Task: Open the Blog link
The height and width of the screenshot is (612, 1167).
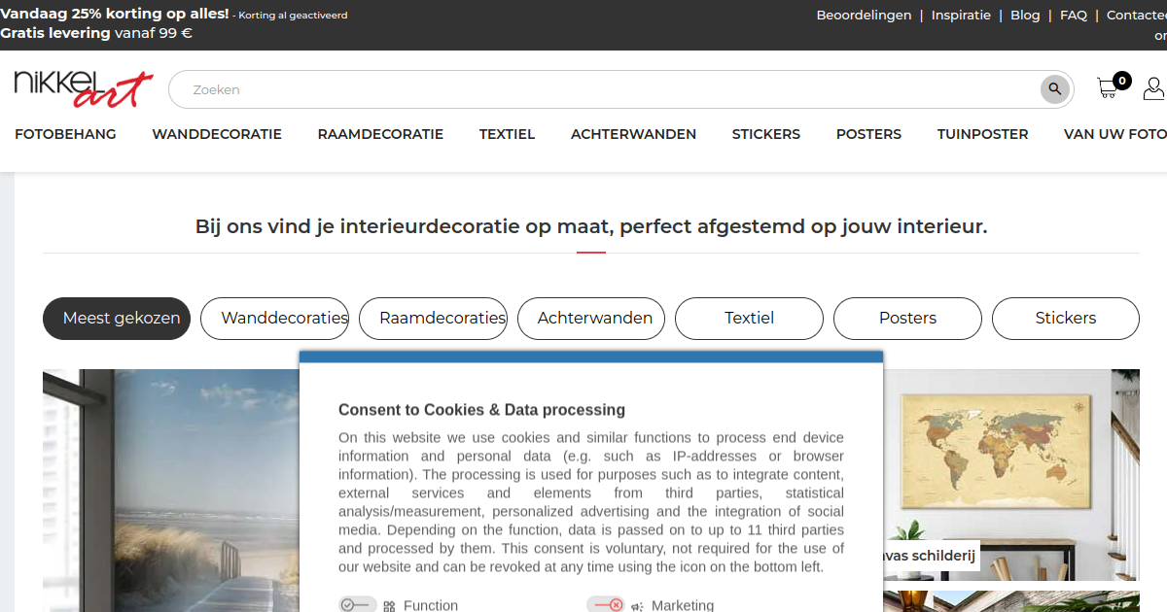Action: point(1025,15)
